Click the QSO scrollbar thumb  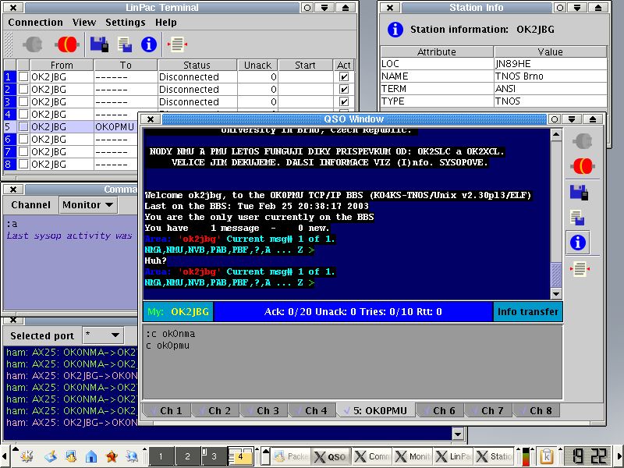(556, 275)
